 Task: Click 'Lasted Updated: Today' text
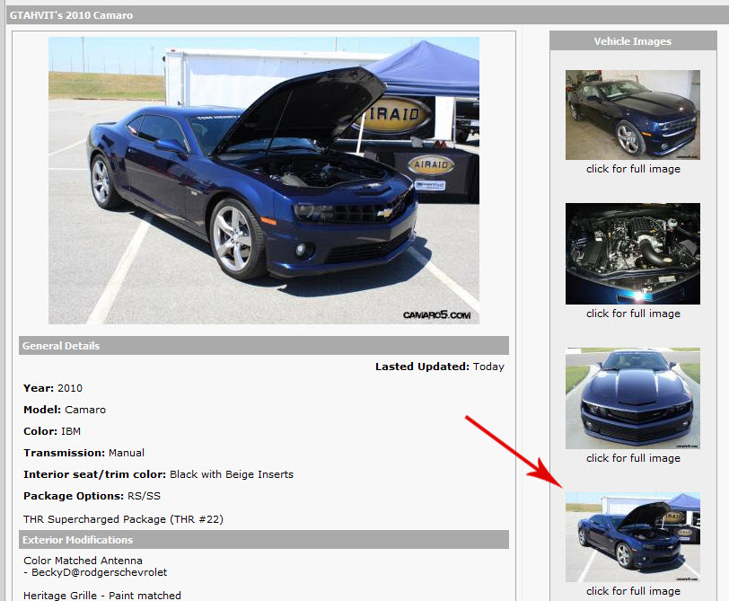click(x=440, y=367)
